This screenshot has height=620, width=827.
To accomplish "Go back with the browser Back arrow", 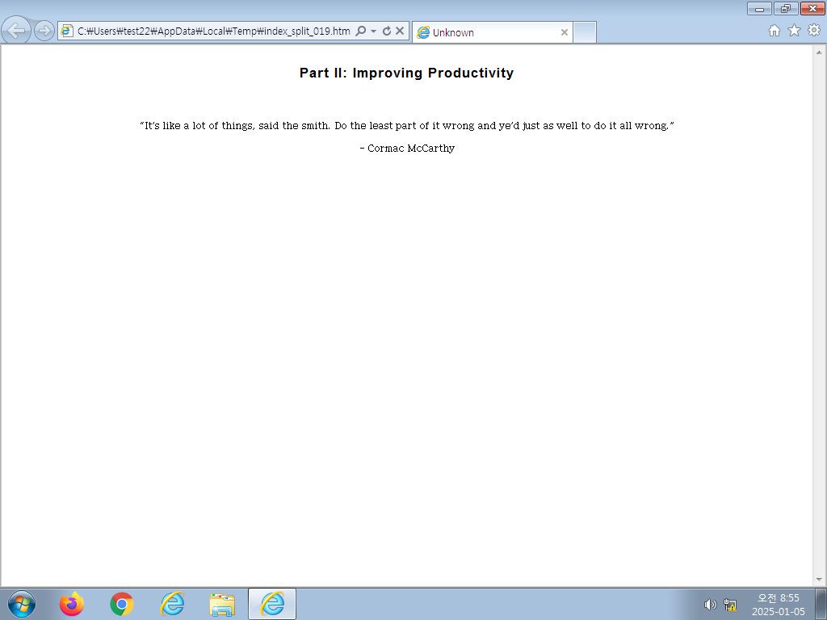I will 17,30.
